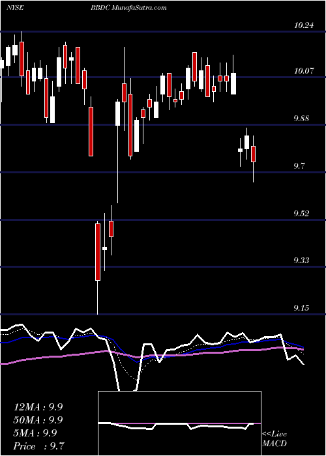Click the 9.88 price axis label
Image resolution: width=326 pixels, height=456 pixels.
point(303,119)
